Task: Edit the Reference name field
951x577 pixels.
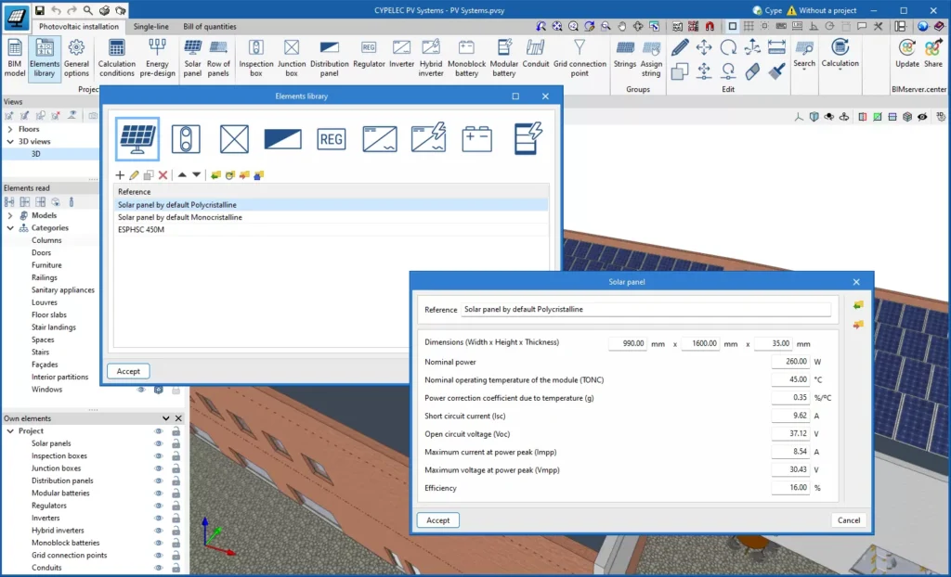Action: [x=646, y=309]
